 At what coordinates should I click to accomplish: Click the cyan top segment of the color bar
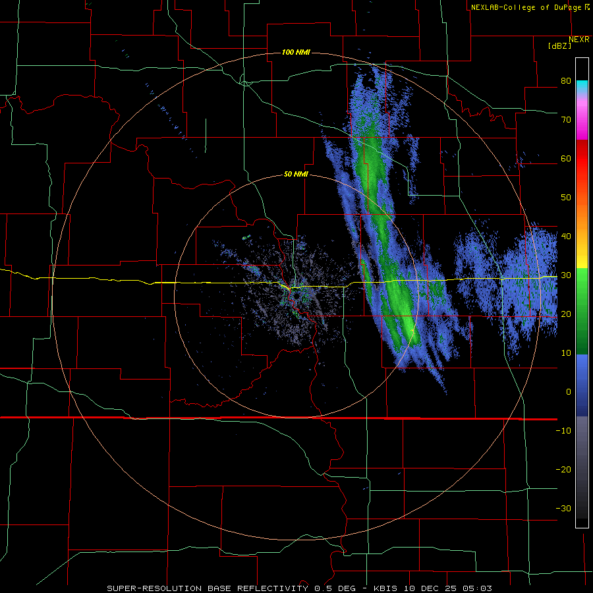(x=582, y=86)
